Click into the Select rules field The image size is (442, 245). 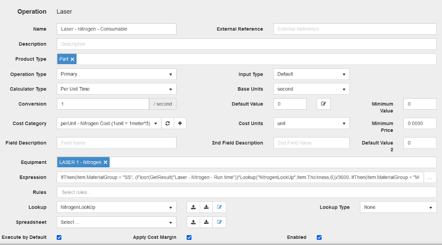246,192
